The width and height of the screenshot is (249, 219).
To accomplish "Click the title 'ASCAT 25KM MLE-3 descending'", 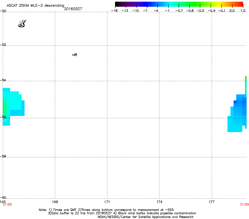I will 35,6.
